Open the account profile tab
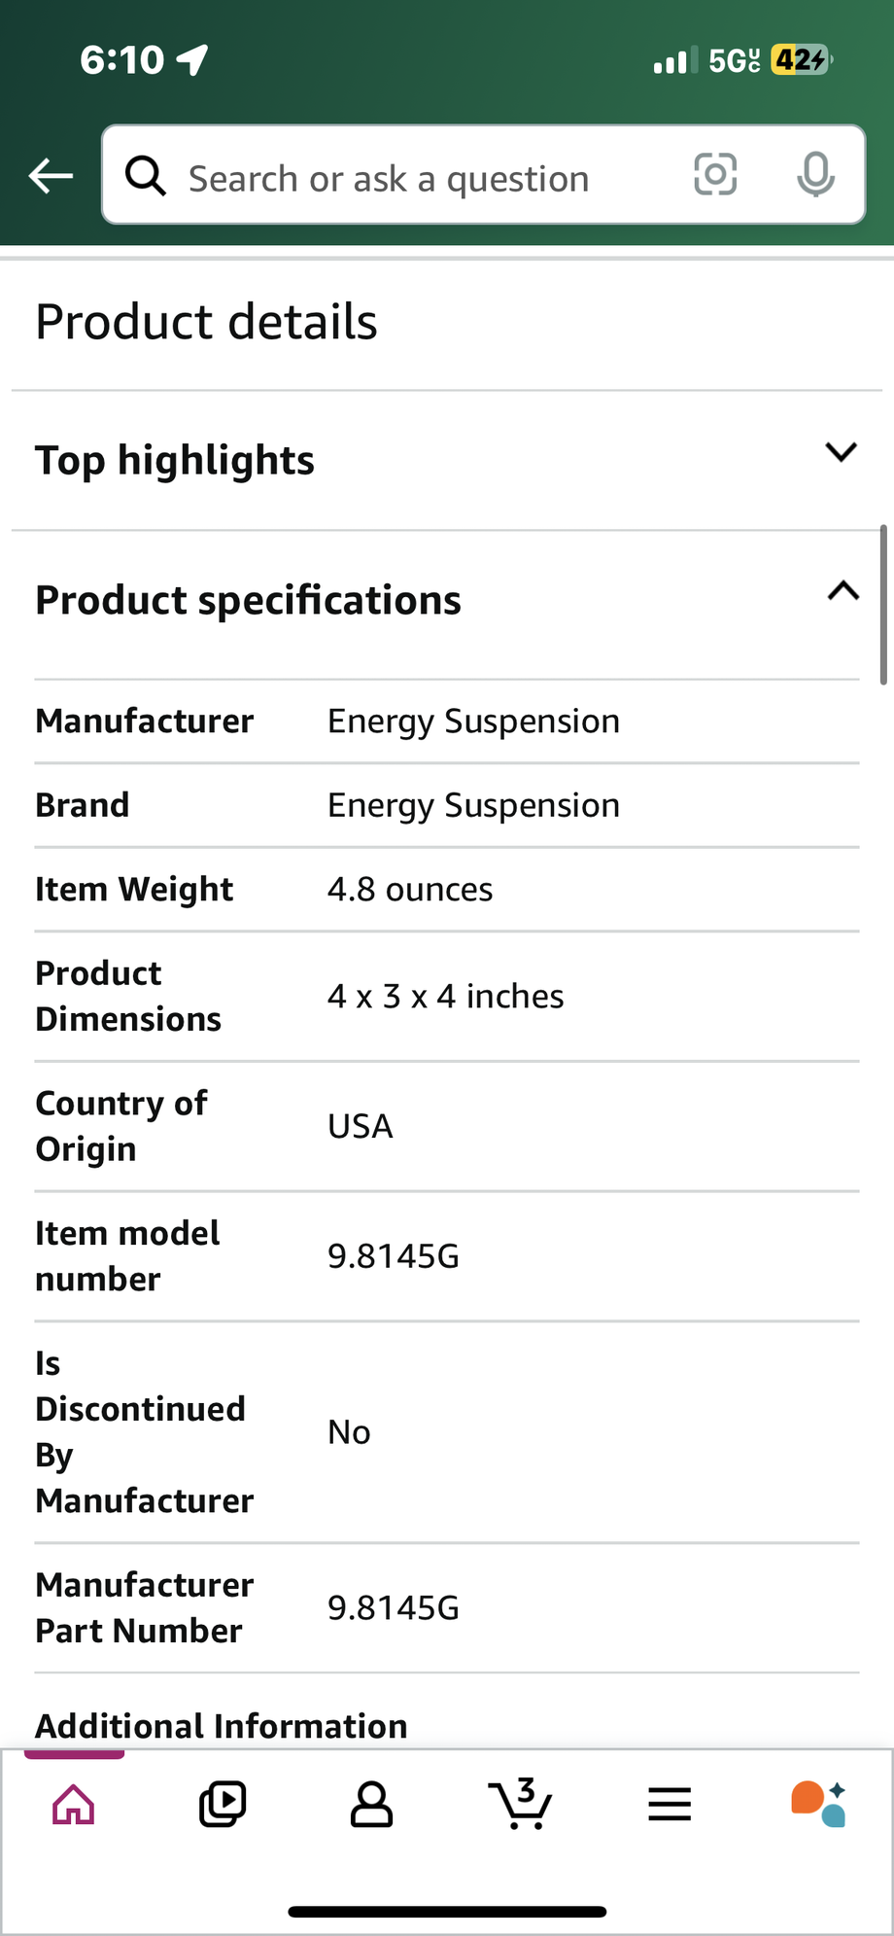The height and width of the screenshot is (1936, 894). pos(371,1806)
